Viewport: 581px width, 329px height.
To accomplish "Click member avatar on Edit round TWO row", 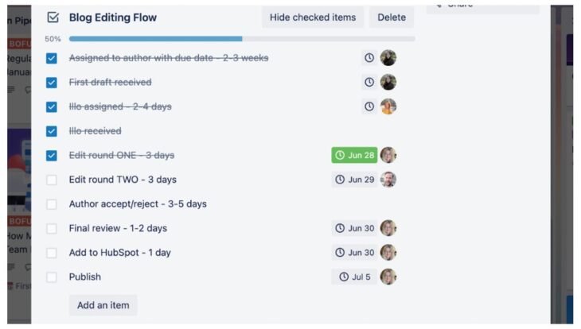I will (388, 180).
